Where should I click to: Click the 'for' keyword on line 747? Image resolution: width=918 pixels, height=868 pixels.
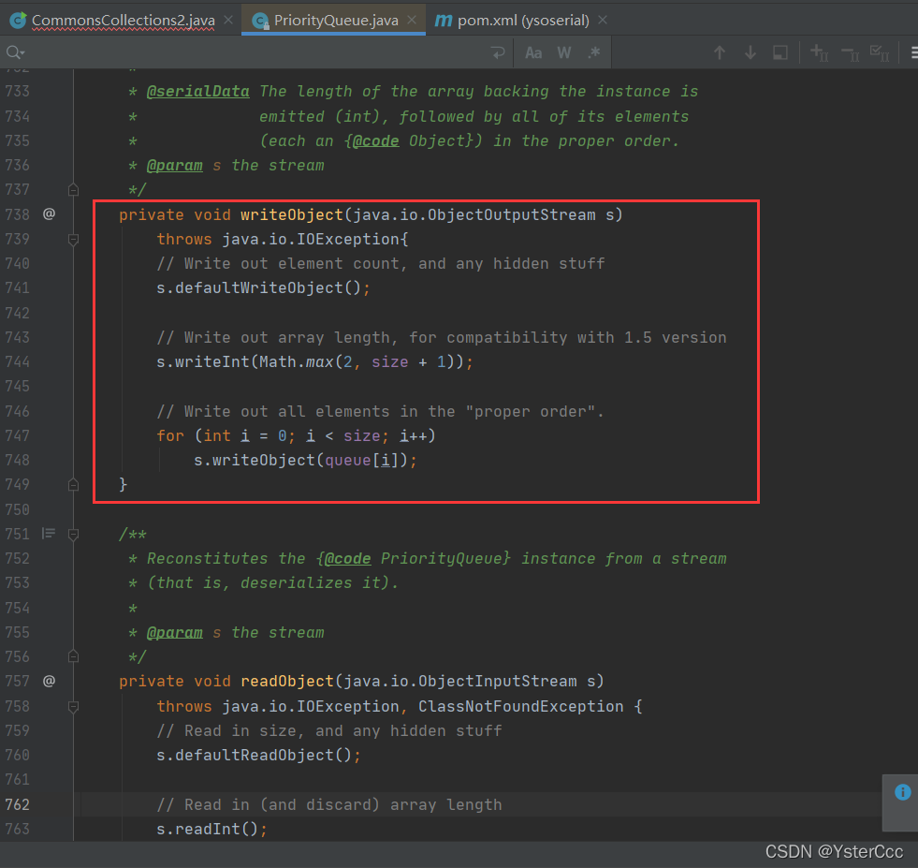click(x=169, y=435)
